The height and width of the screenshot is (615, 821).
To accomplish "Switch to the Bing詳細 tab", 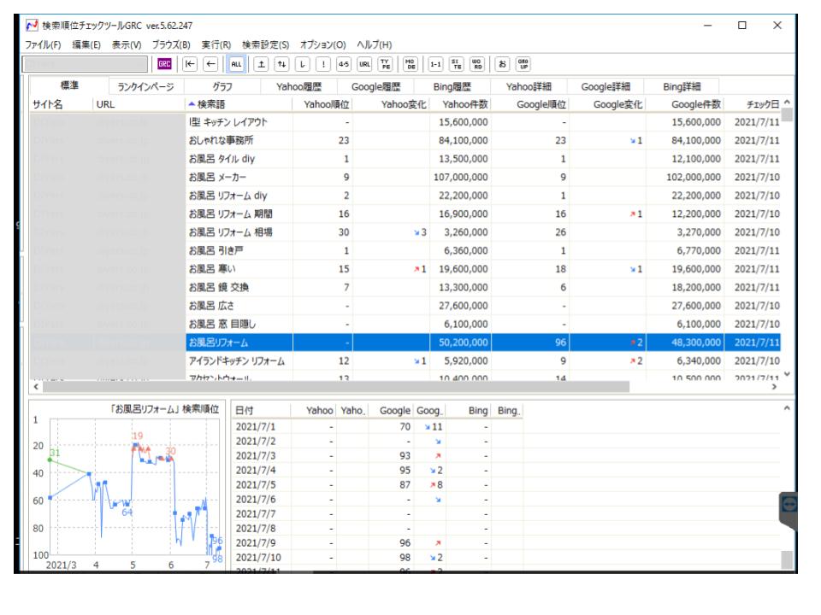I will tap(682, 86).
